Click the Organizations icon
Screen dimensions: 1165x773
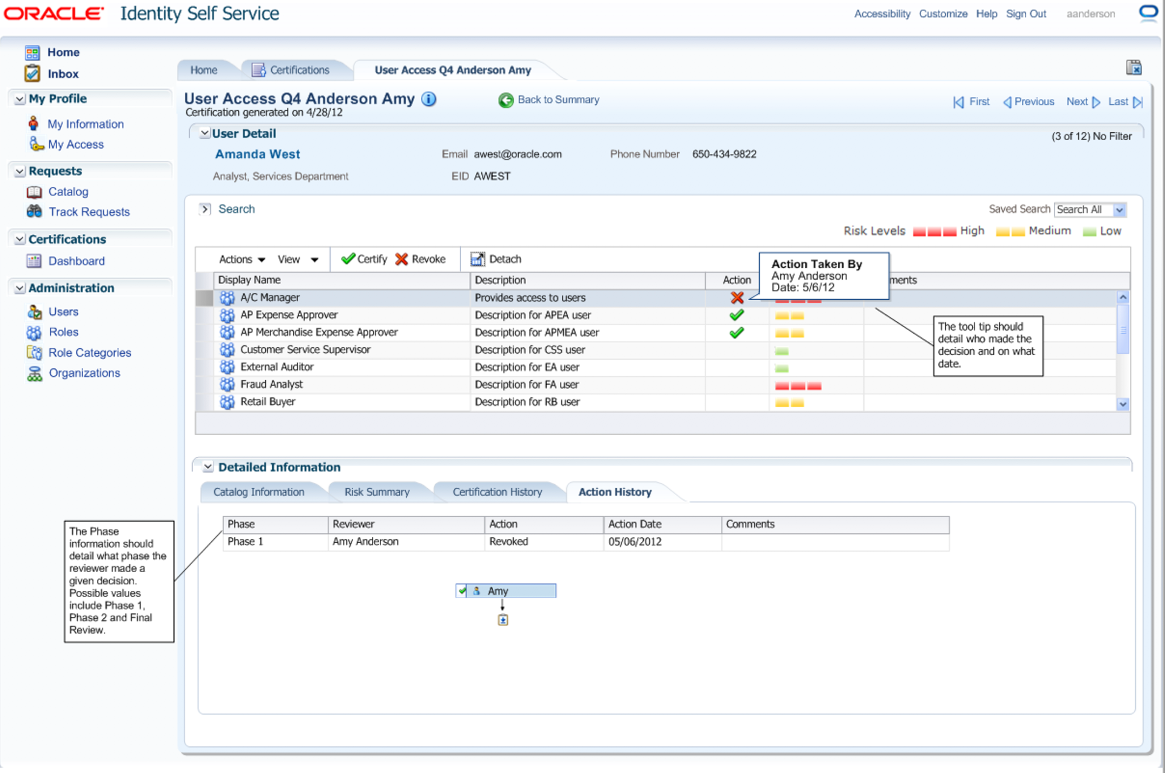pyautogui.click(x=35, y=374)
